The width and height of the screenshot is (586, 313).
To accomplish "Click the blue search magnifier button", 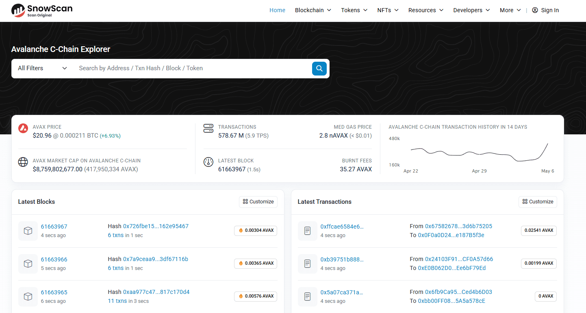I will coord(319,68).
